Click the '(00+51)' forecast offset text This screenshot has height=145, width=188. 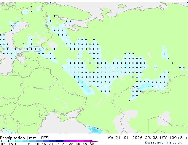pos(179,138)
